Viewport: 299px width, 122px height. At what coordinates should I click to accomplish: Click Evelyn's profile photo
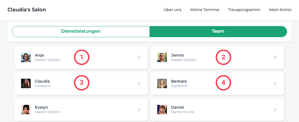[26, 110]
